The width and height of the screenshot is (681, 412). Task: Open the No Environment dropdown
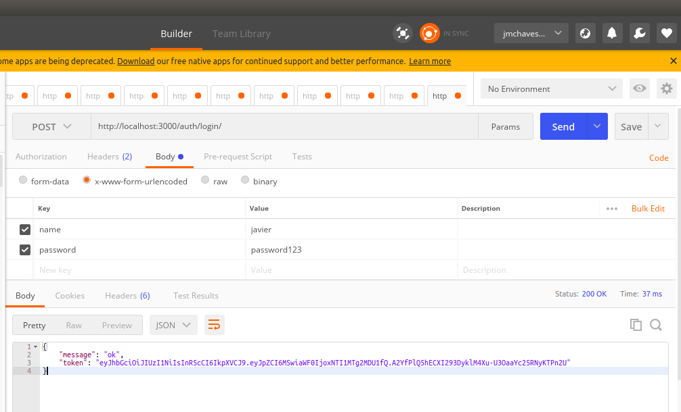pyautogui.click(x=550, y=88)
